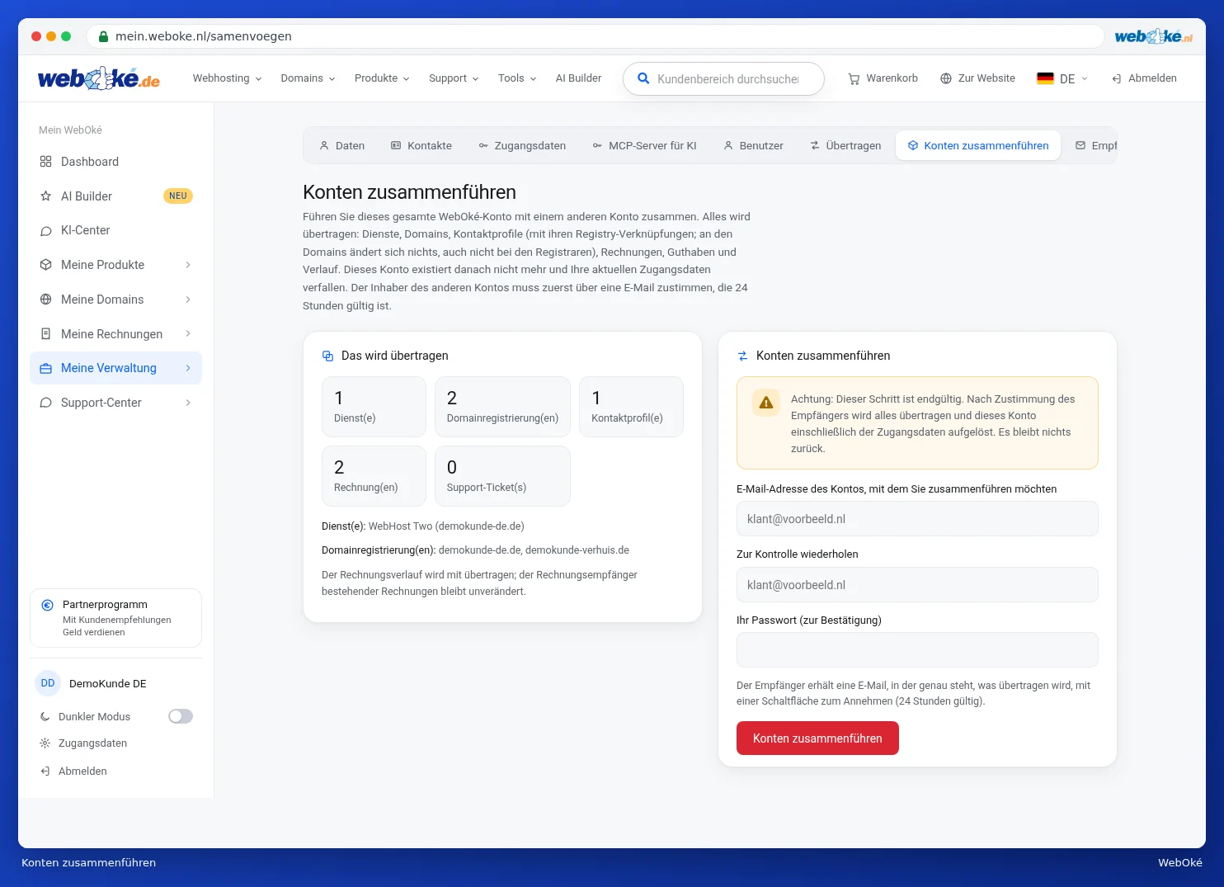The image size is (1224, 887).
Task: Click Abmelden in the sidebar footer
Action: coord(73,771)
